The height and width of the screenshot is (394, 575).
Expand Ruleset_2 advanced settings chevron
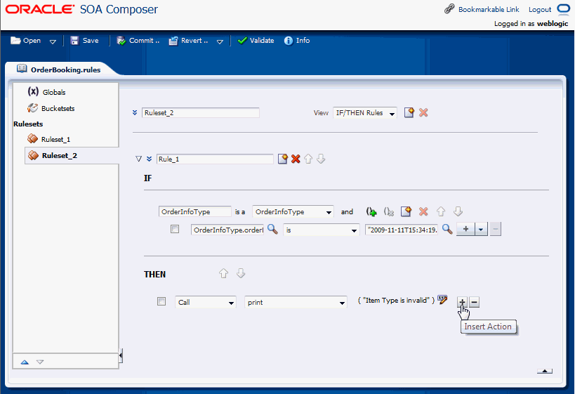[135, 112]
